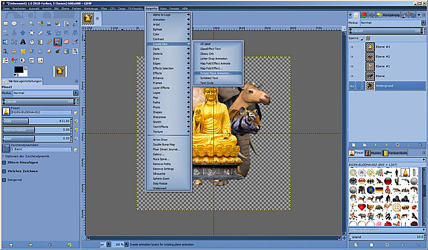Hide layer Ebene #2

(352, 57)
